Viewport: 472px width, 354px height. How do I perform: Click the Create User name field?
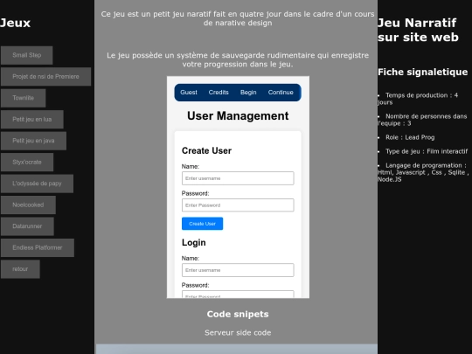pyautogui.click(x=238, y=178)
